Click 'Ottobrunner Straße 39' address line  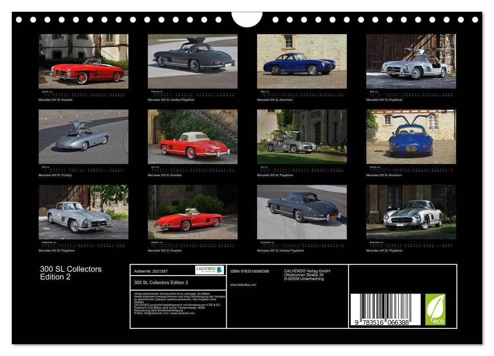[x=304, y=275]
